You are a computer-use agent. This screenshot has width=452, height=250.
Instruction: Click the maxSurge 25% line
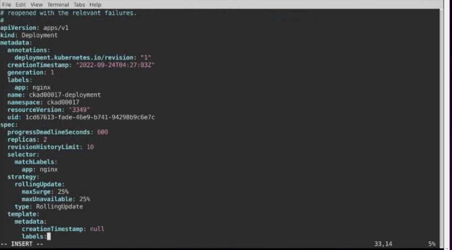[45, 192]
